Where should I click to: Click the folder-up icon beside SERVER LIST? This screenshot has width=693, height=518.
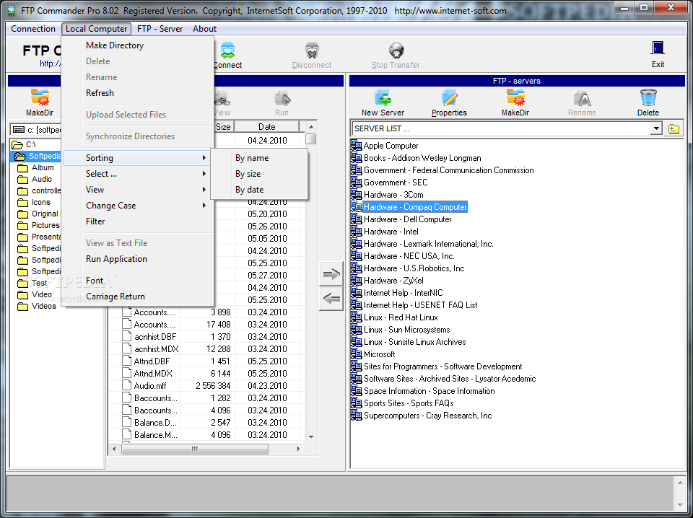tap(674, 129)
